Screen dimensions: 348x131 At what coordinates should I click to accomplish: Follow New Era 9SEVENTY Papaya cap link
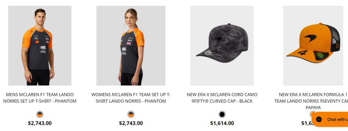[x=311, y=101]
